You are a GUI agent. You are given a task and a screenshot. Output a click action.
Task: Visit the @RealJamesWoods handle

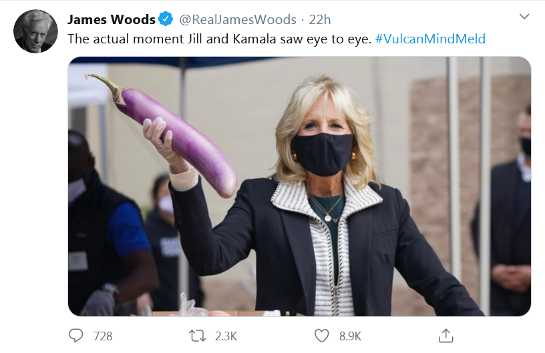238,19
